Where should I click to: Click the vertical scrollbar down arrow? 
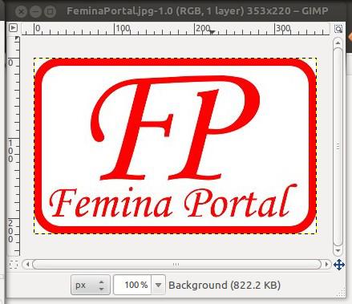point(338,251)
